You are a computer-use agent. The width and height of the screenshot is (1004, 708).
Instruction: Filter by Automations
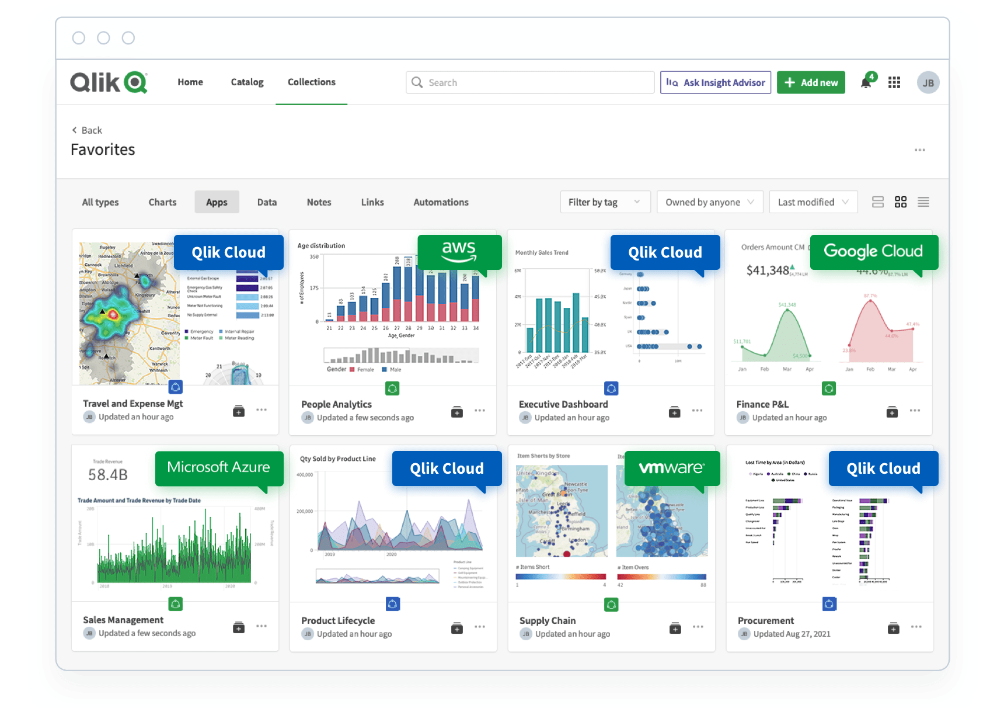(441, 202)
